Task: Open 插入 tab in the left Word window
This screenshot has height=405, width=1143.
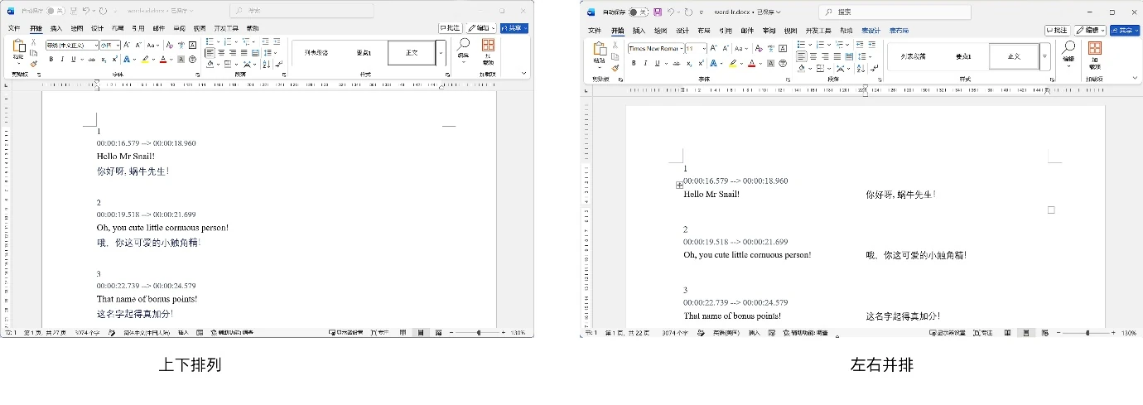Action: (x=56, y=28)
